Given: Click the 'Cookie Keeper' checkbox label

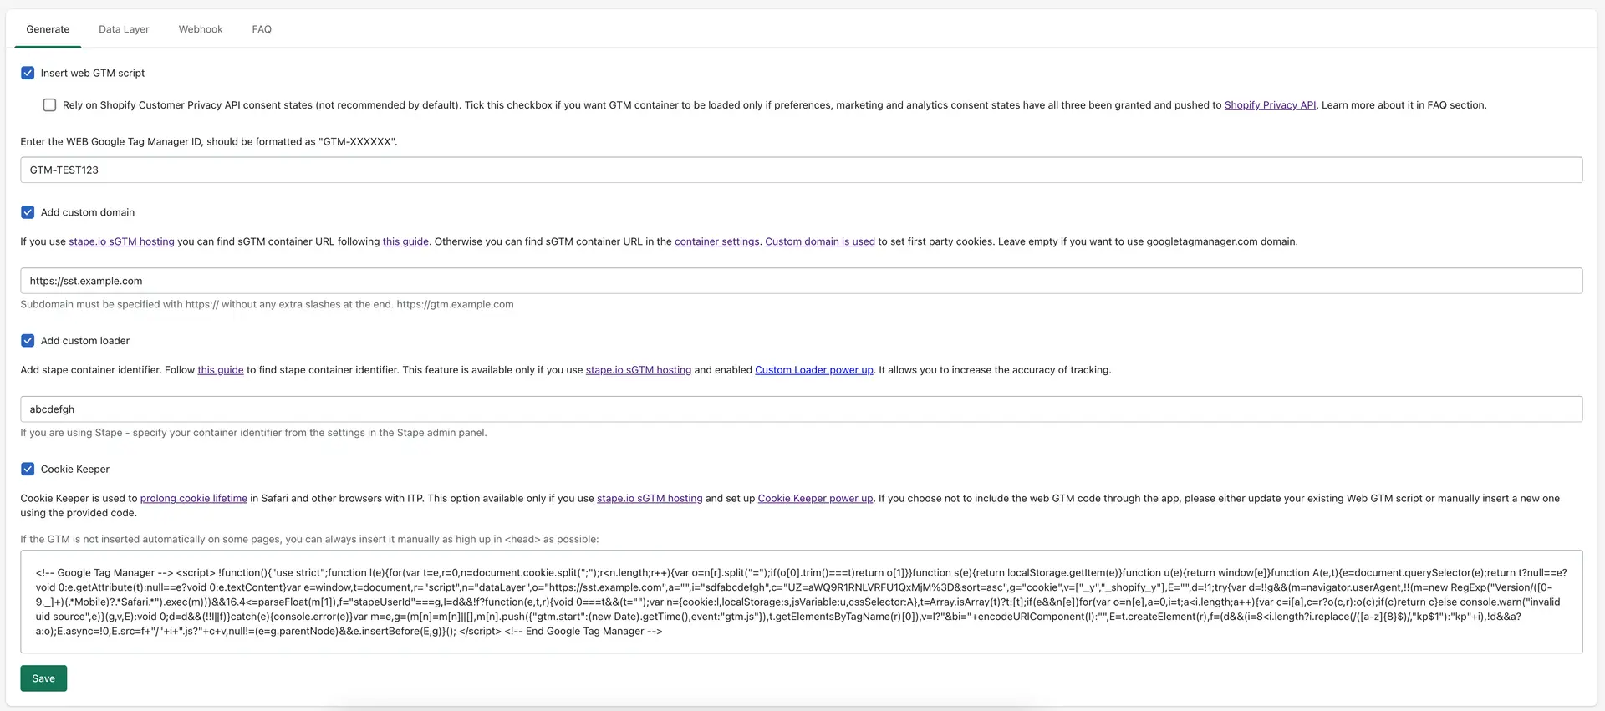Looking at the screenshot, I should click(x=75, y=470).
